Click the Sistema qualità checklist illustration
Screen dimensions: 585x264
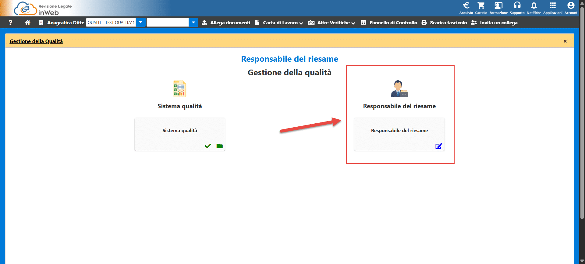pos(180,89)
